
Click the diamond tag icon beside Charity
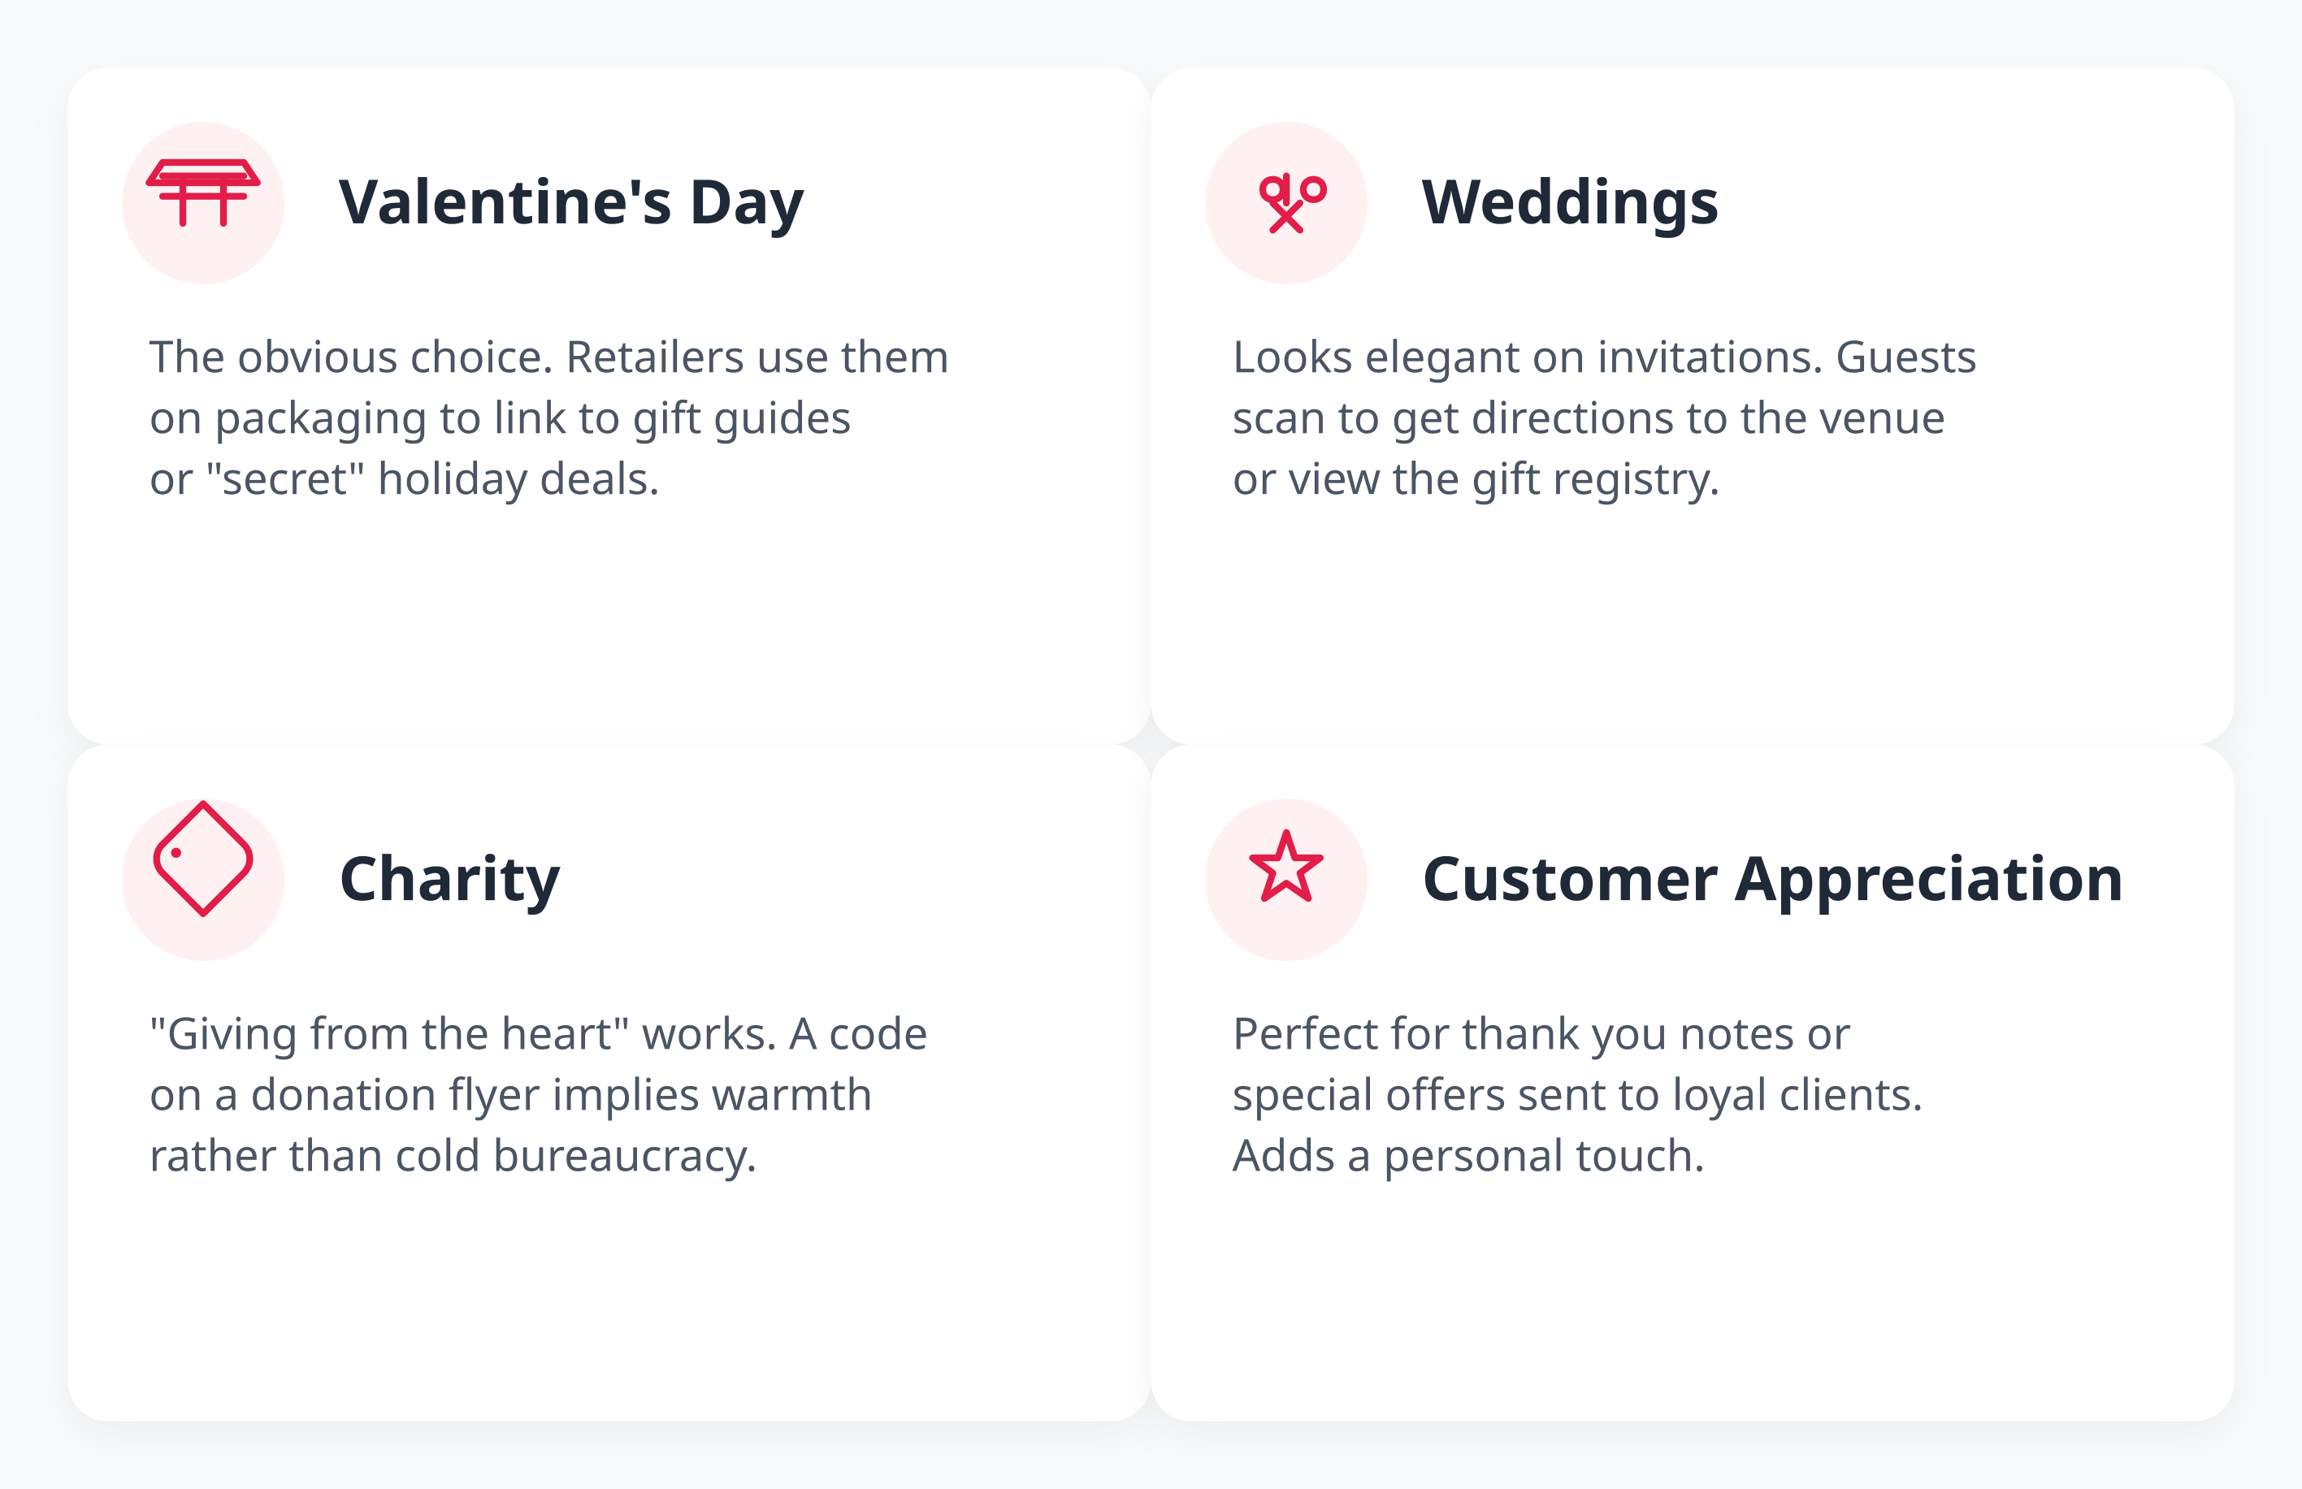click(203, 859)
